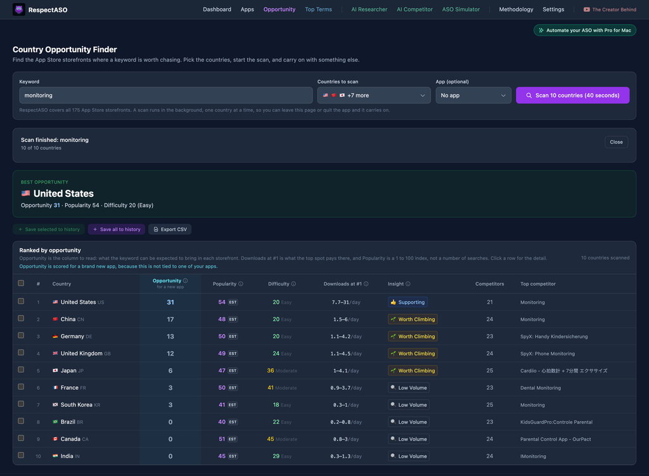This screenshot has width=649, height=476.
Task: Click Save all to history
Action: click(x=117, y=229)
